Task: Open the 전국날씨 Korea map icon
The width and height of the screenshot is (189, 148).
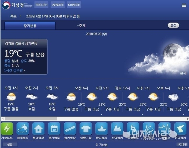Action: point(180,129)
